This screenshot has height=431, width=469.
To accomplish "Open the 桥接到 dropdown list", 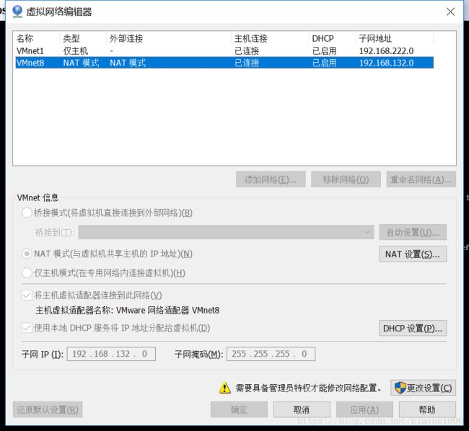I will coord(226,232).
